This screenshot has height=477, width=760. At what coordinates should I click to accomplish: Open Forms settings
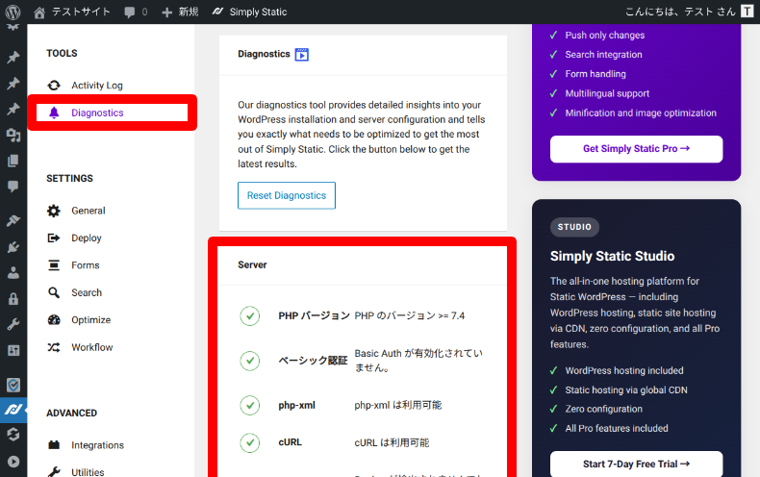pyautogui.click(x=86, y=265)
